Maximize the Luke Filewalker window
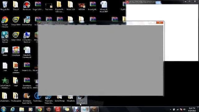 pos(189,2)
